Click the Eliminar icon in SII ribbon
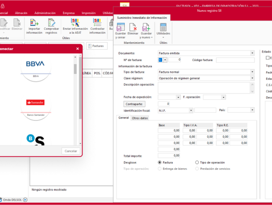The height and width of the screenshot is (205, 272). pos(133,27)
